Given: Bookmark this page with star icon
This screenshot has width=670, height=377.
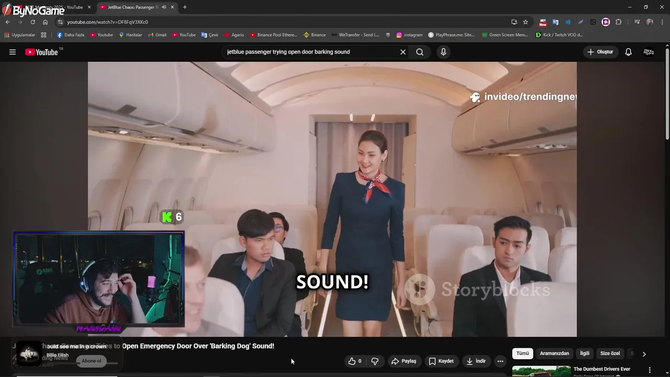Looking at the screenshot, I should point(526,22).
